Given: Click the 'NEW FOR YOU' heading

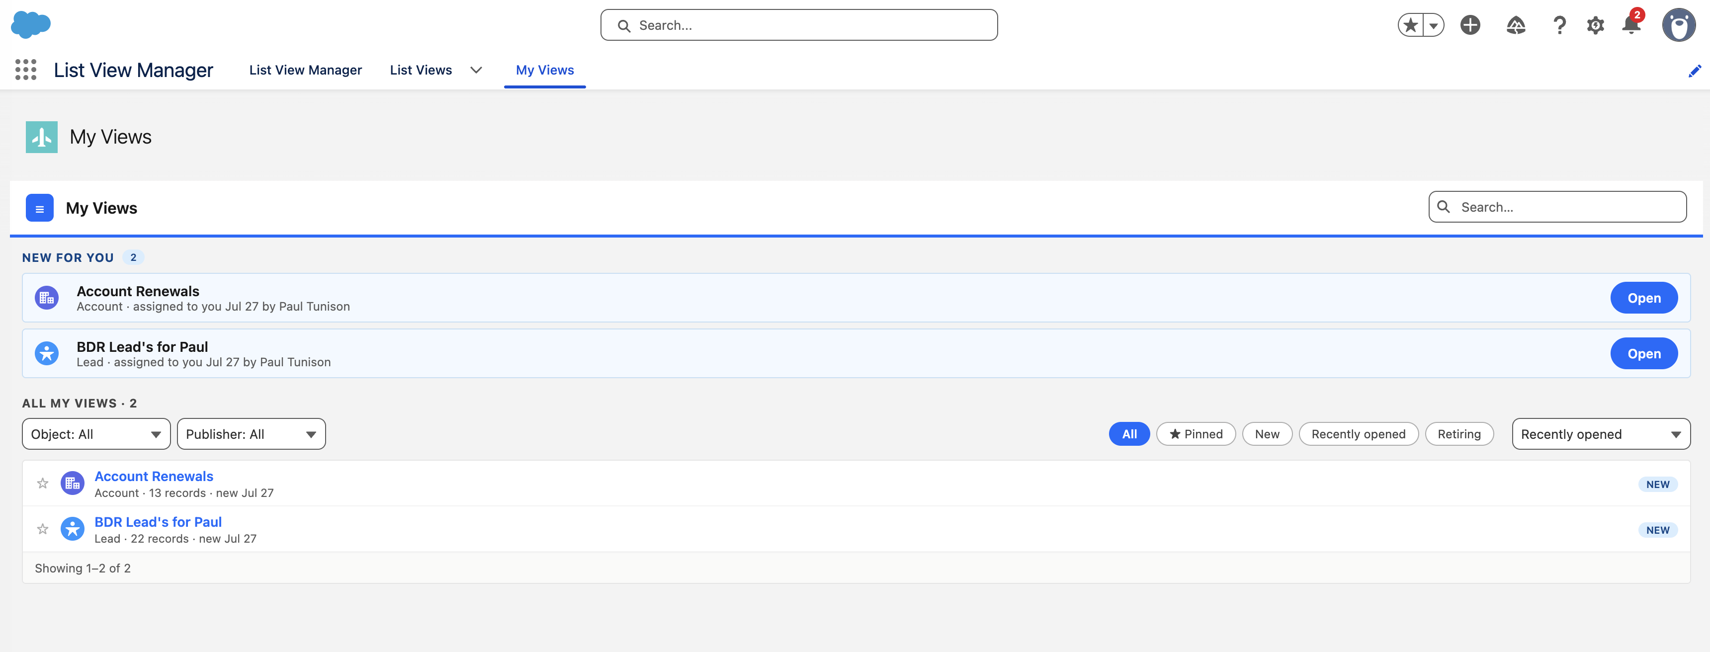Looking at the screenshot, I should coord(68,257).
